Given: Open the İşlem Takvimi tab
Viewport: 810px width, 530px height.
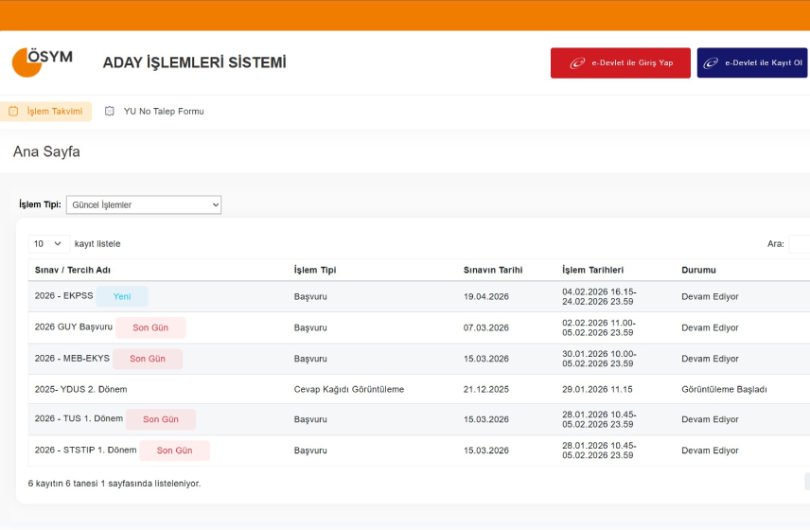Looking at the screenshot, I should 54,112.
